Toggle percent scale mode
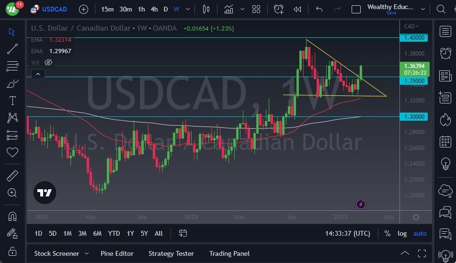The image size is (456, 263). (x=388, y=233)
